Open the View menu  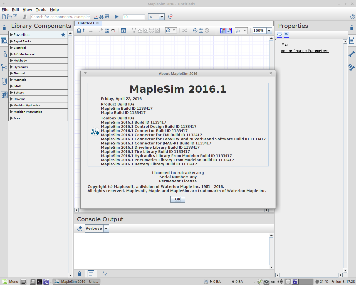[27, 9]
